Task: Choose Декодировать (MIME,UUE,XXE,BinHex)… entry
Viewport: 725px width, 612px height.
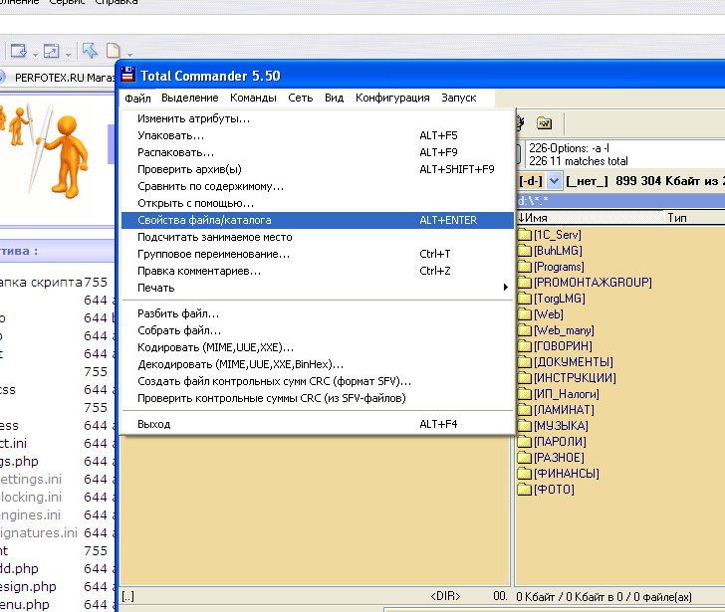Action: [318, 364]
